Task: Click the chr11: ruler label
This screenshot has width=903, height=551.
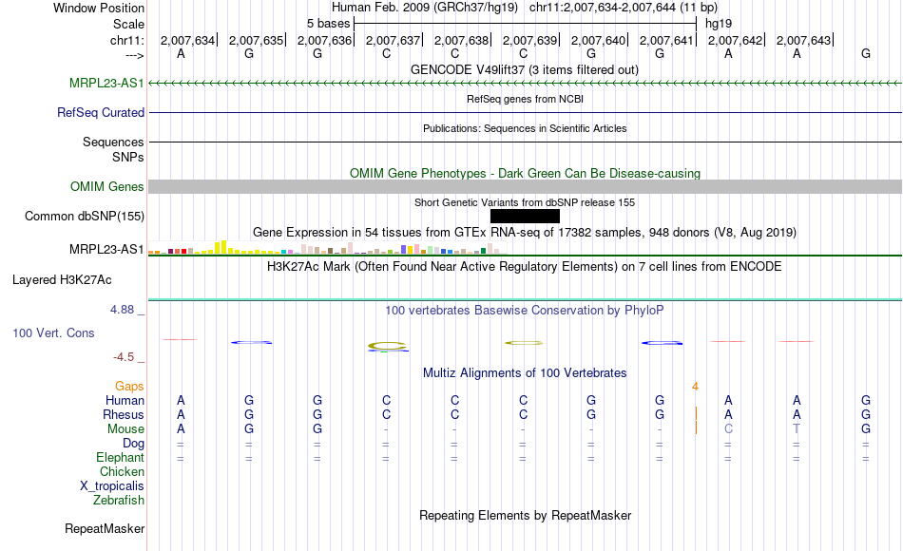Action: 127,40
